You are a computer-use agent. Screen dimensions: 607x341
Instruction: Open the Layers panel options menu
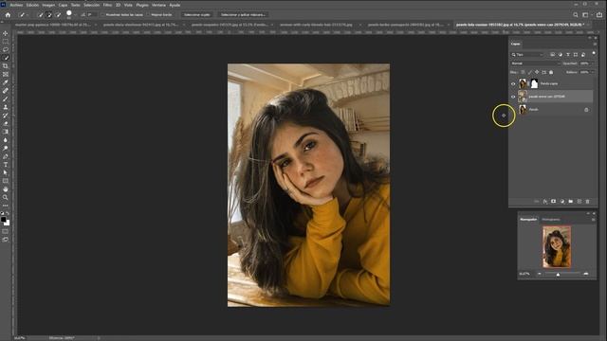tap(595, 45)
